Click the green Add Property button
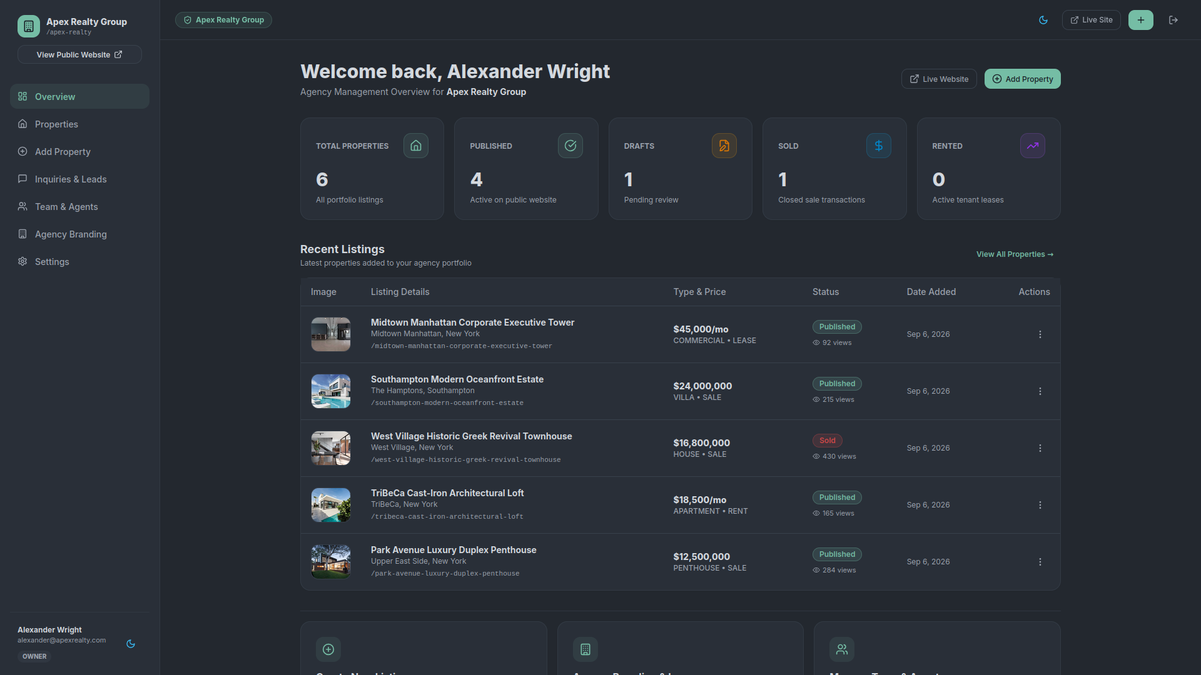The height and width of the screenshot is (675, 1201). click(1022, 79)
